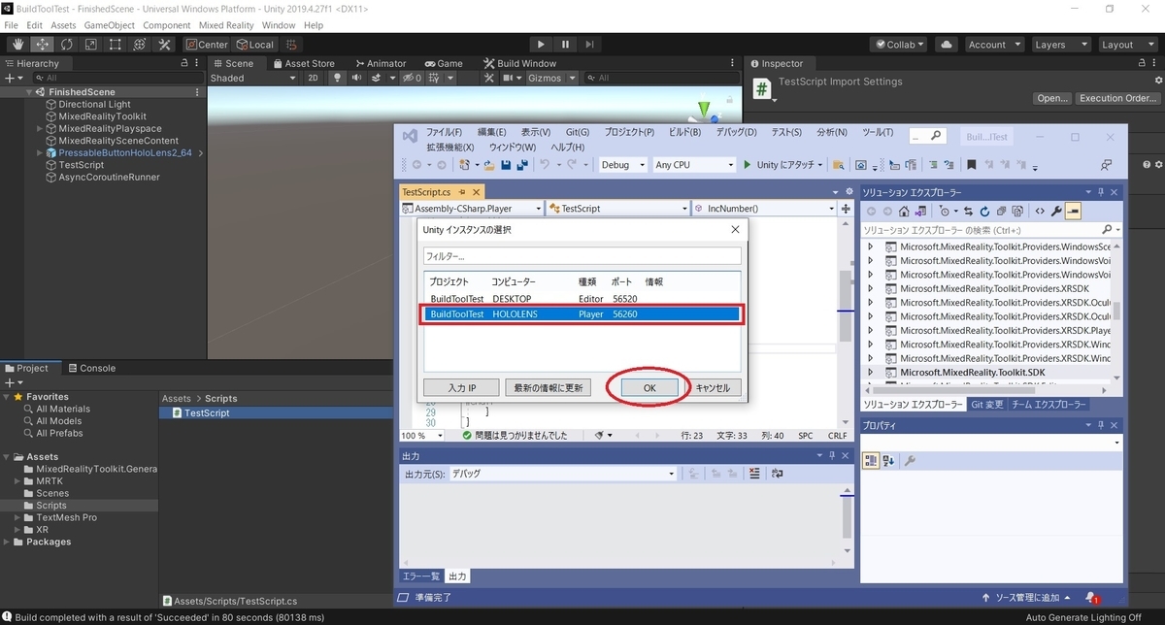Click 入力 IP button in dialog
Image resolution: width=1165 pixels, height=625 pixels.
461,387
